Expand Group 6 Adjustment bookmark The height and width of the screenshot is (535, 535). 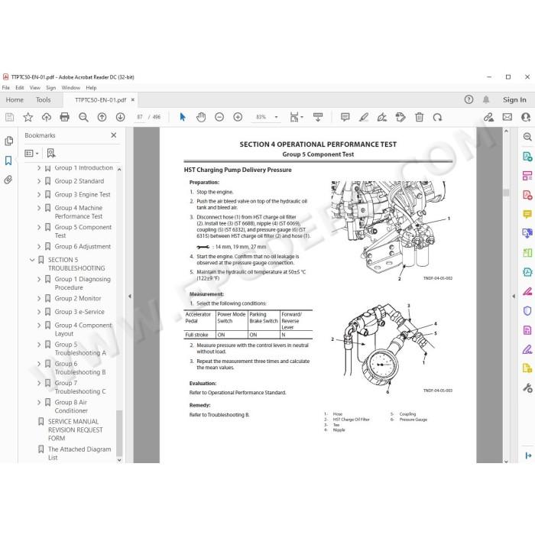(x=39, y=246)
